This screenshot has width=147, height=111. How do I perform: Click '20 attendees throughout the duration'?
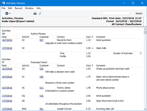[x=64, y=104]
